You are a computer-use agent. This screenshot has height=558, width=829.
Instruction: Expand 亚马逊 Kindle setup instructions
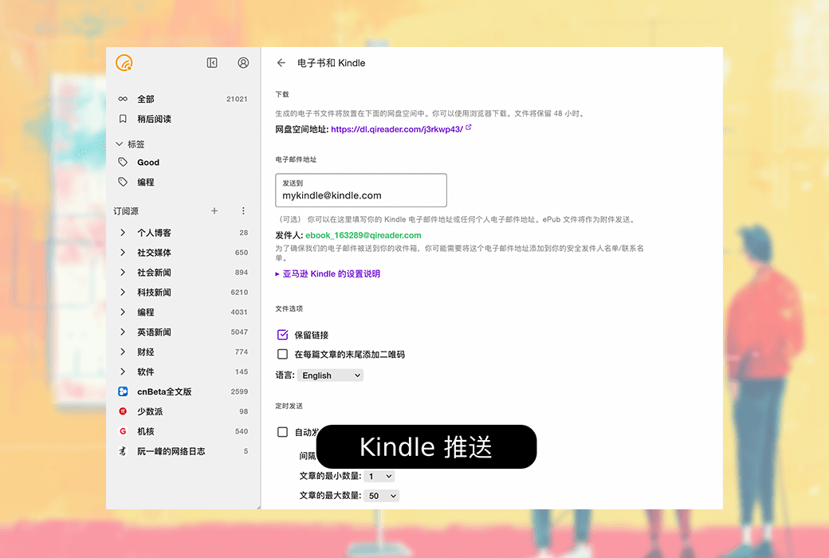click(328, 273)
